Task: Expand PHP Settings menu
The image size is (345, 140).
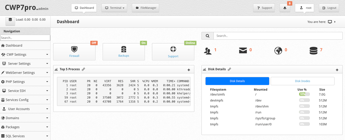Action: click(x=25, y=82)
